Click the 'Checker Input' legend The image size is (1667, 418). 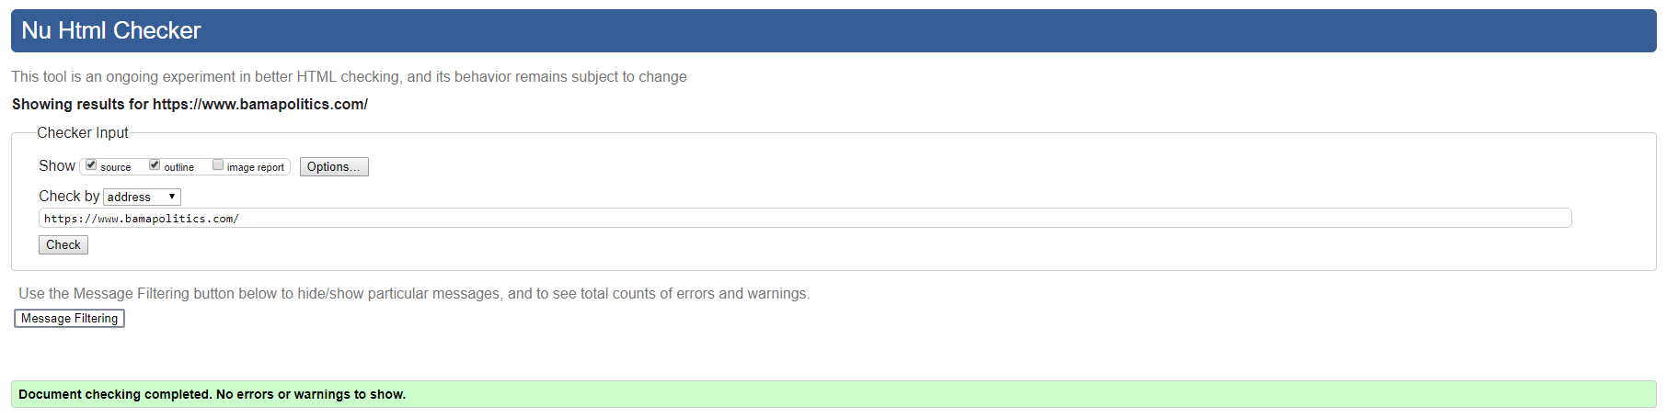click(x=83, y=132)
